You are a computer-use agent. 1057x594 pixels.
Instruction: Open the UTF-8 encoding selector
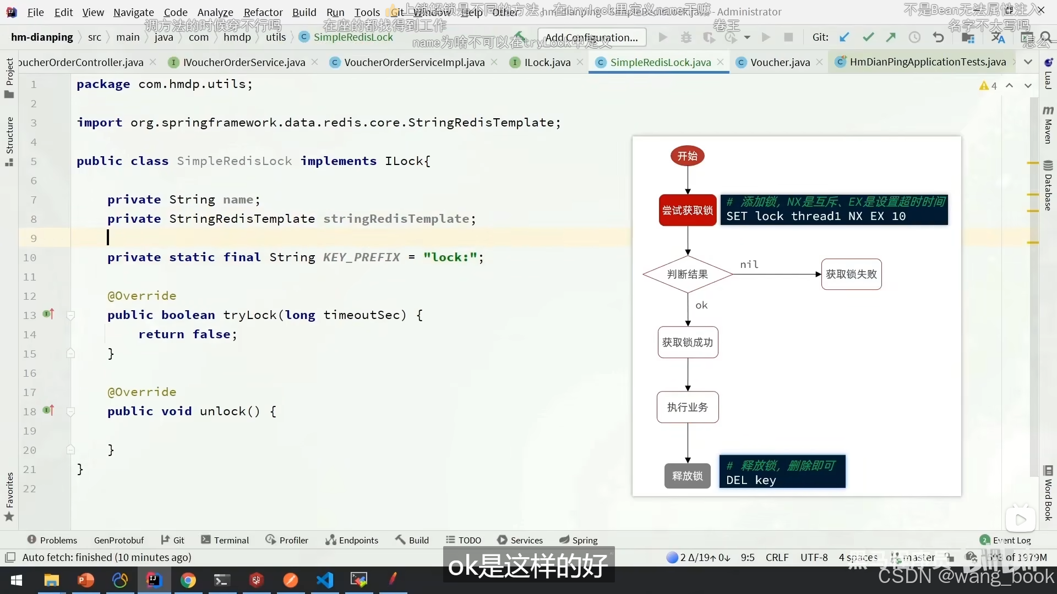point(814,557)
